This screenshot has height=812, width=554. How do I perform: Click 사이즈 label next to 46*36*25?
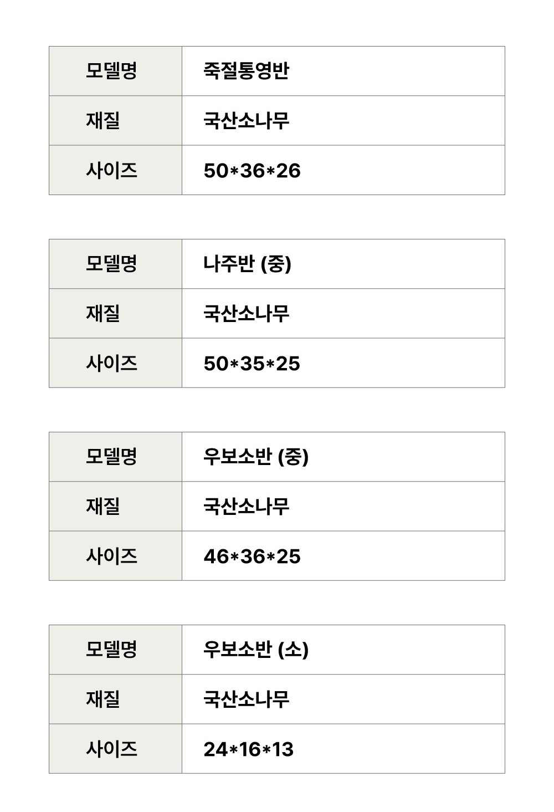[111, 556]
